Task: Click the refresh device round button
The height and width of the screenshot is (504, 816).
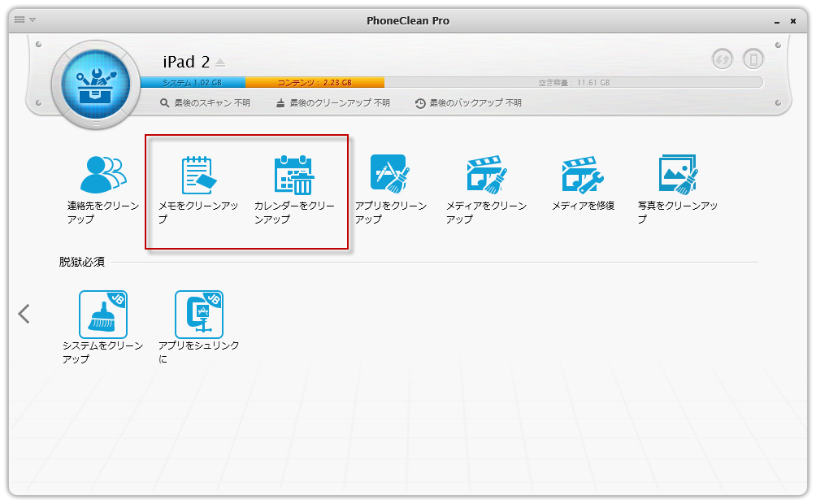Action: (x=723, y=59)
